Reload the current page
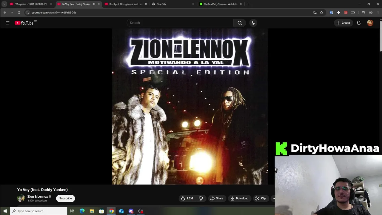This screenshot has width=382, height=215. pos(19,13)
